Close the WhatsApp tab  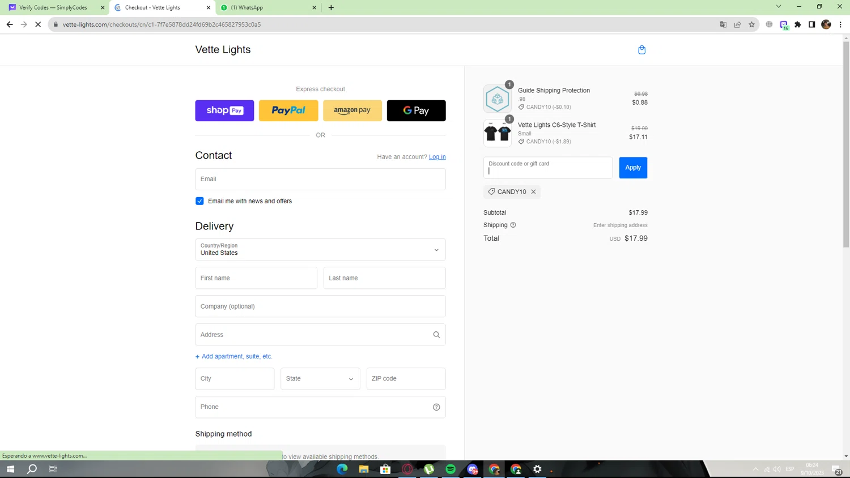(x=314, y=7)
